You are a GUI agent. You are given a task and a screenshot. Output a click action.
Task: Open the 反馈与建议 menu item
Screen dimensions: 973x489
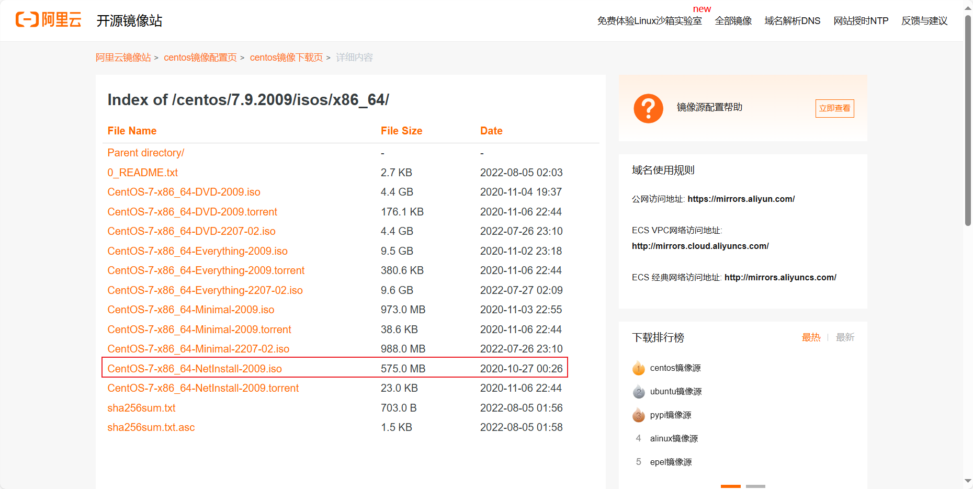coord(924,21)
